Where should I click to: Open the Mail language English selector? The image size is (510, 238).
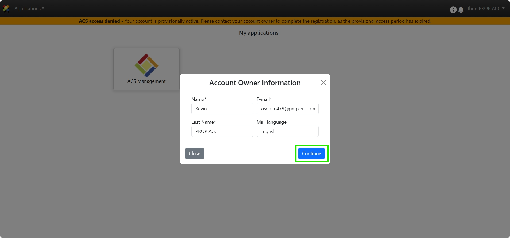tap(287, 131)
